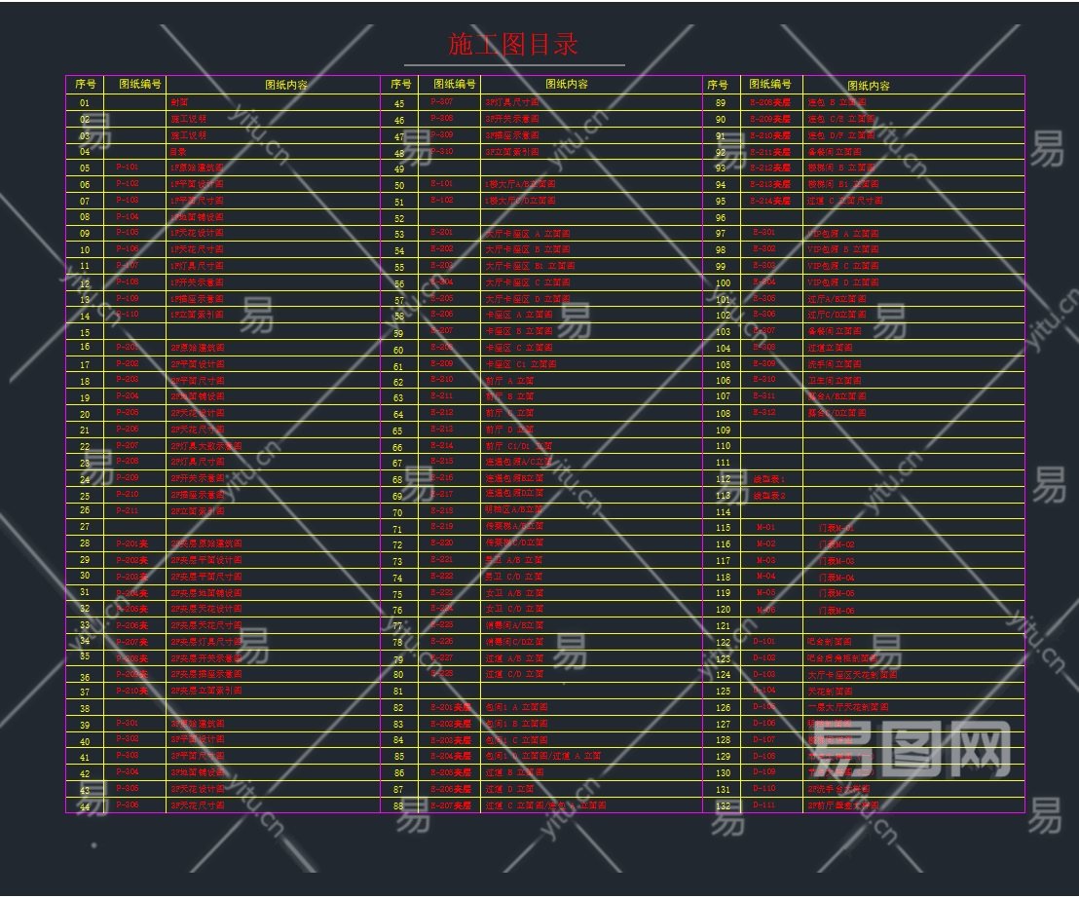Click sequence number 27 cell

(x=85, y=526)
